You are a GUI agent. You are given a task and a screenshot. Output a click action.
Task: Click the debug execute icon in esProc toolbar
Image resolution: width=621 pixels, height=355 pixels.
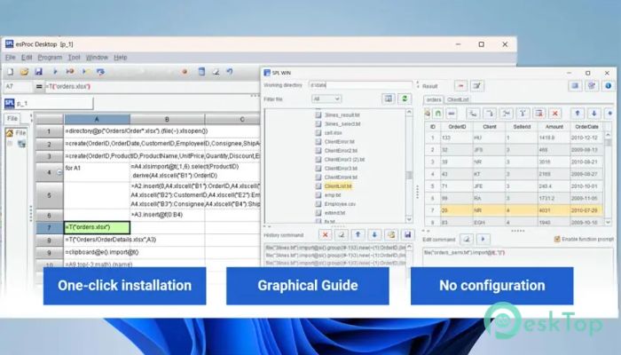[70, 72]
